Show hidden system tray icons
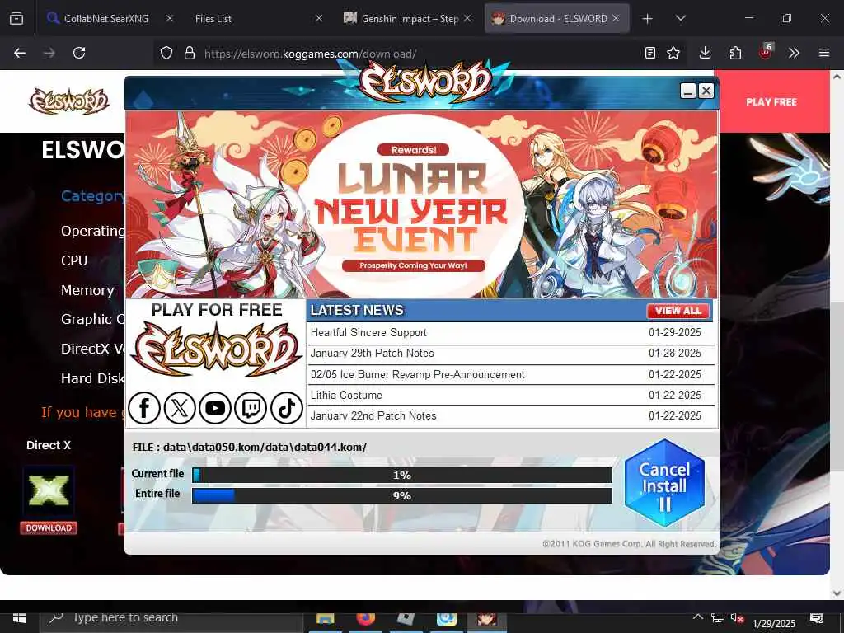The image size is (844, 633). 697,617
